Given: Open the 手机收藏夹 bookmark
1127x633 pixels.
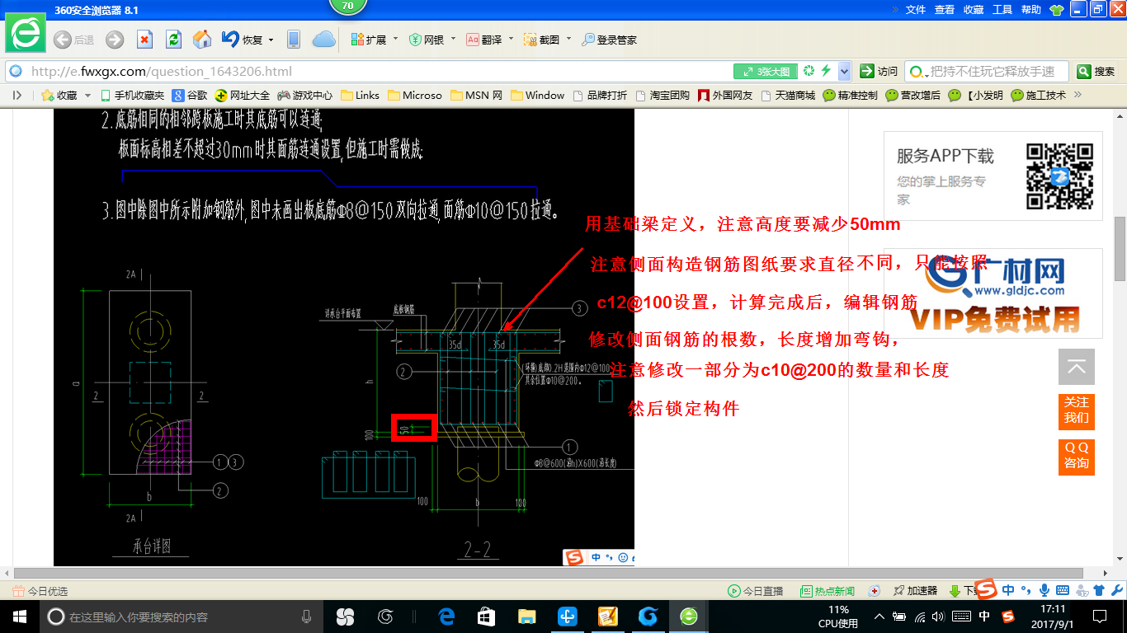Looking at the screenshot, I should pos(132,96).
